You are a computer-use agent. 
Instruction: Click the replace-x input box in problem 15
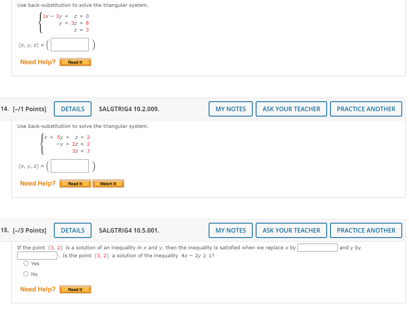click(318, 247)
